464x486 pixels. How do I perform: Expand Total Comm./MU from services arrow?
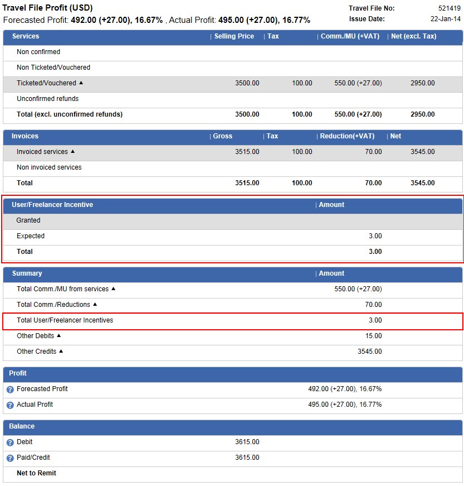point(113,288)
